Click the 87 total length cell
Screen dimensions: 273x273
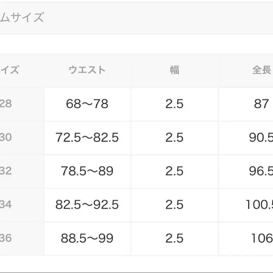coord(261,104)
